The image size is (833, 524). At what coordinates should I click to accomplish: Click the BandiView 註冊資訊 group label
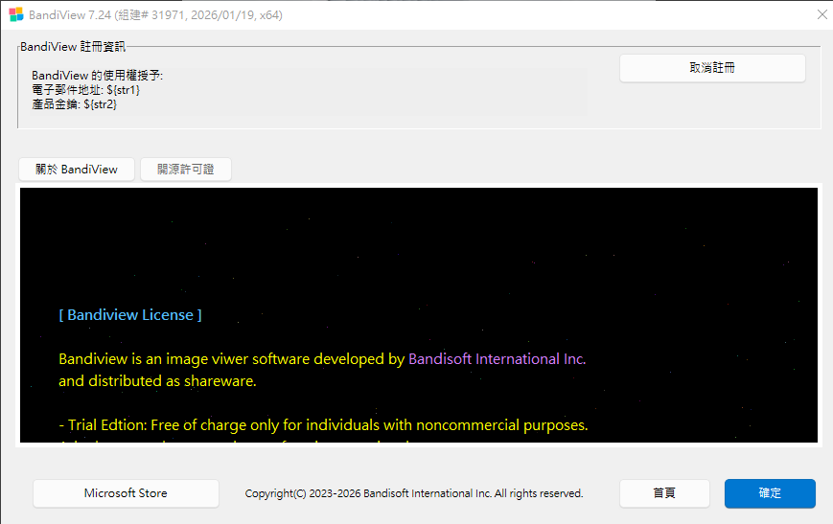pos(73,46)
